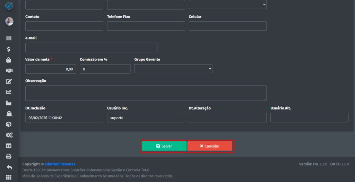Image resolution: width=355 pixels, height=182 pixels.
Task: Click the e-mail input field
Action: click(92, 48)
